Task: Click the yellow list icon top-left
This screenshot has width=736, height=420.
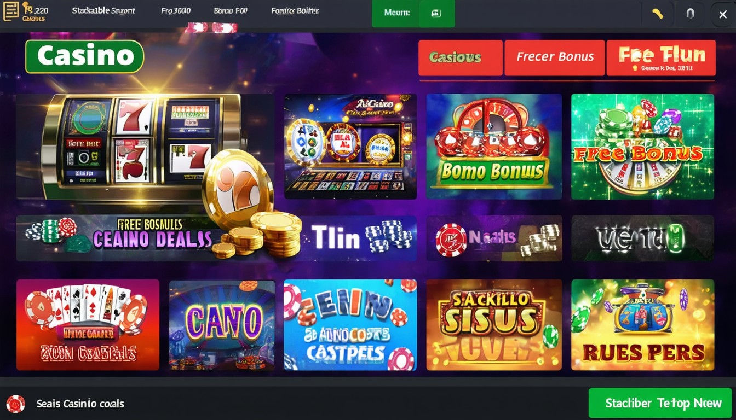Action: pos(10,11)
